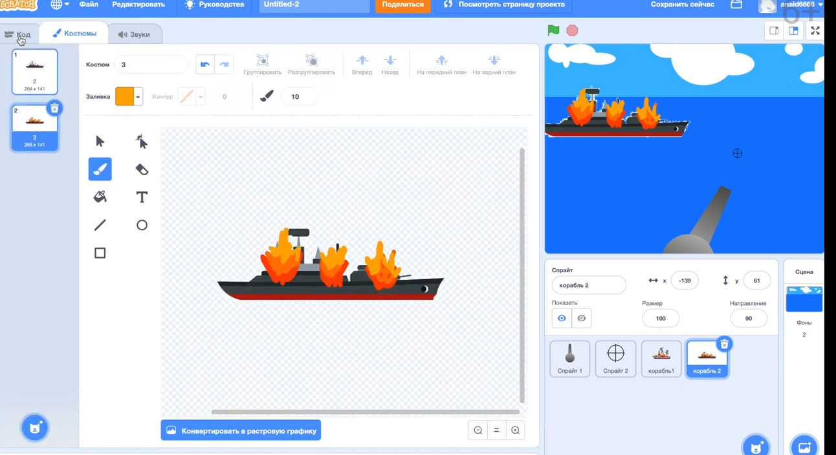This screenshot has height=455, width=836.
Task: Stop project with red stop button
Action: (572, 30)
